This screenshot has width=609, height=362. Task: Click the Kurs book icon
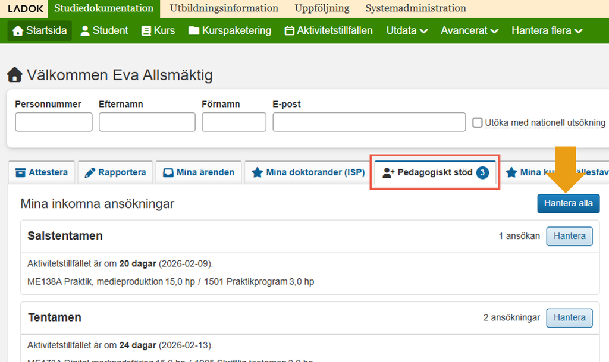point(146,31)
